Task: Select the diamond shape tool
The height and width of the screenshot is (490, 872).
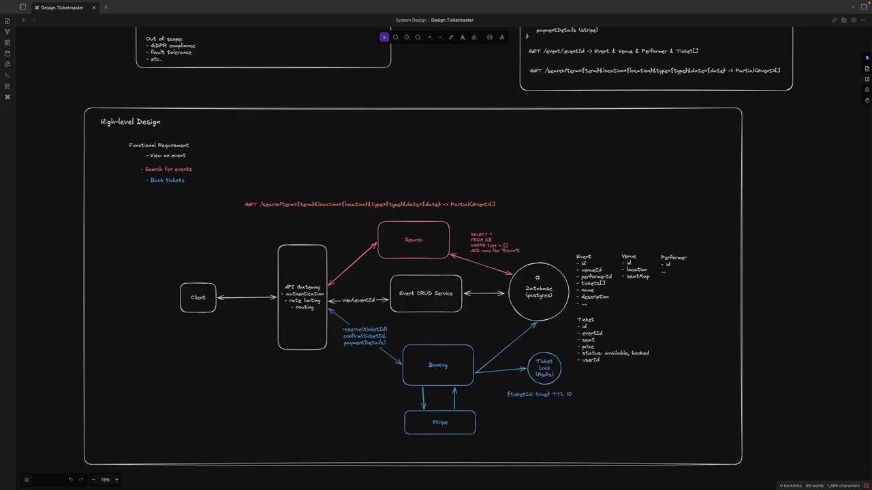Action: (407, 37)
